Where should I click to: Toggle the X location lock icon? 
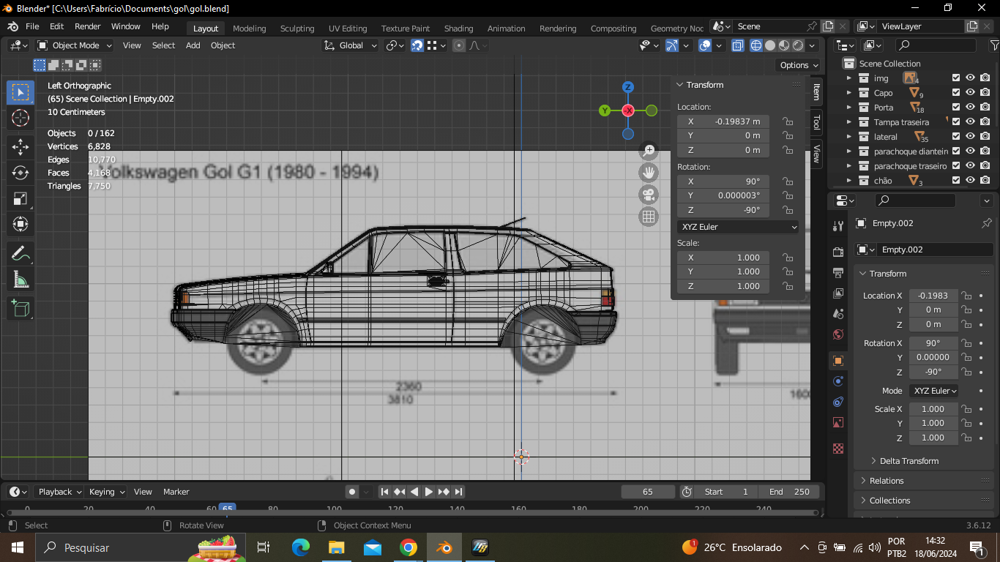(788, 121)
